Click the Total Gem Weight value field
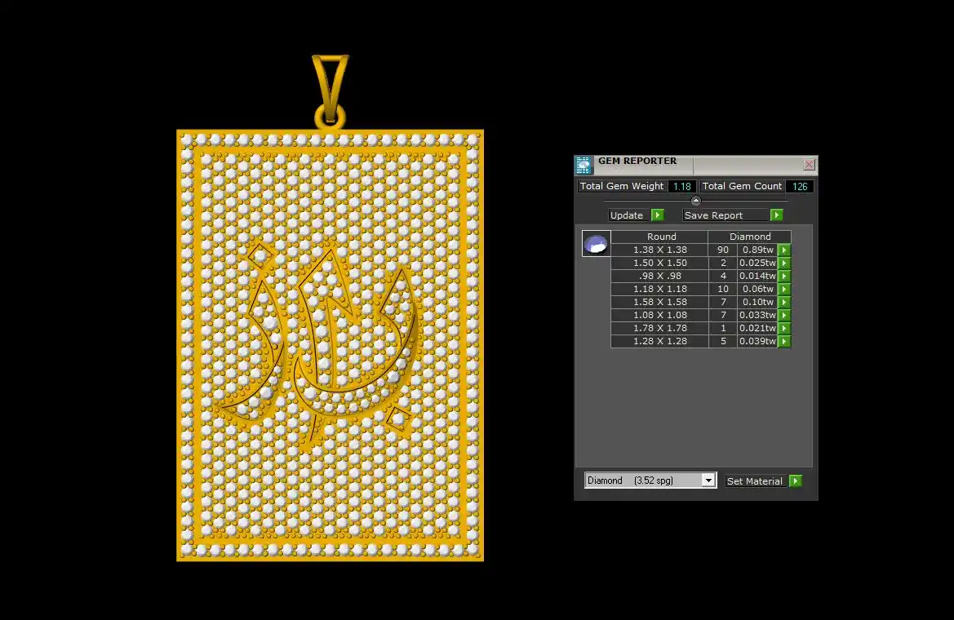Image resolution: width=954 pixels, height=620 pixels. coord(681,187)
